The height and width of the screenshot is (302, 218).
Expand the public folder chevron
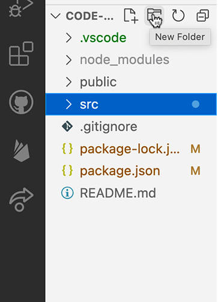68,82
